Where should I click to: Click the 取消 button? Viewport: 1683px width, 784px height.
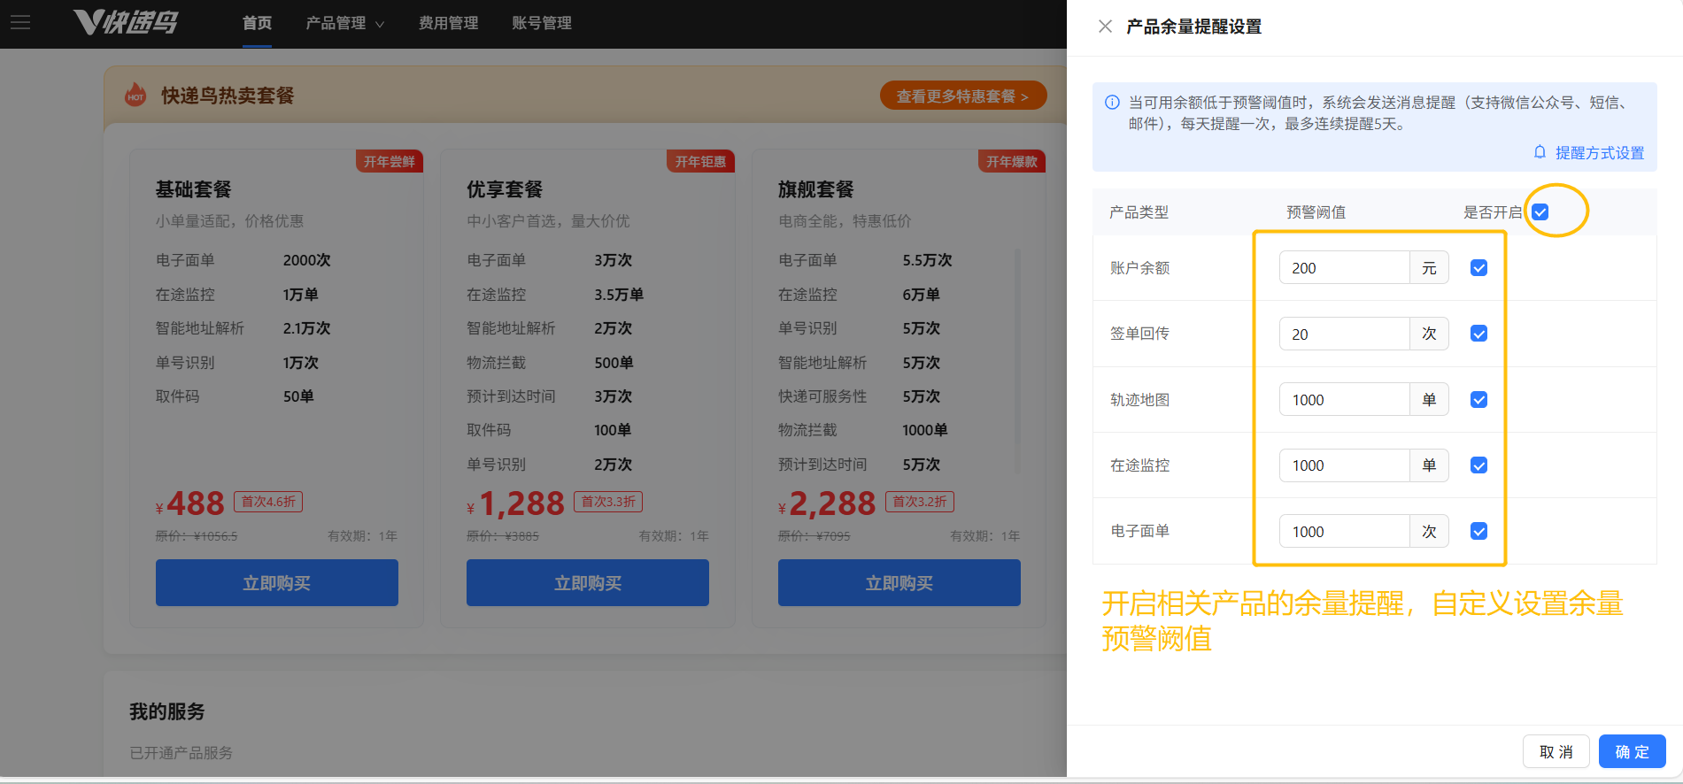pos(1556,751)
